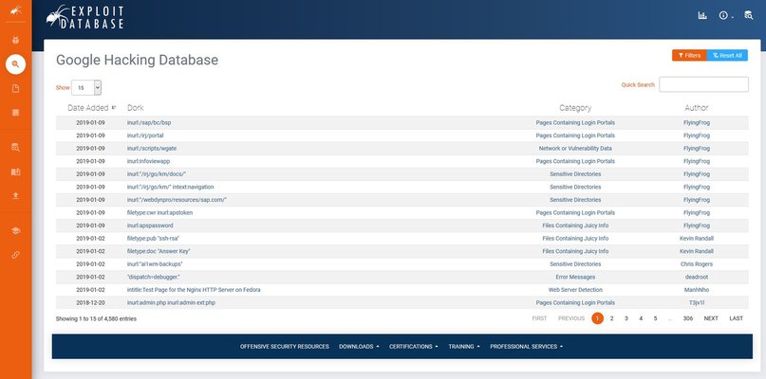
Task: Open dork inurl:apspassword
Action: coord(150,226)
